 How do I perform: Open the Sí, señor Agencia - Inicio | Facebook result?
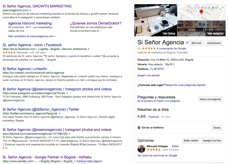pos(32,45)
